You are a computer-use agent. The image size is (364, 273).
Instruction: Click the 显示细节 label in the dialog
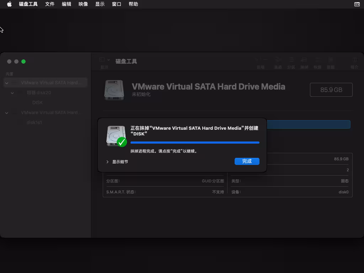pyautogui.click(x=120, y=162)
